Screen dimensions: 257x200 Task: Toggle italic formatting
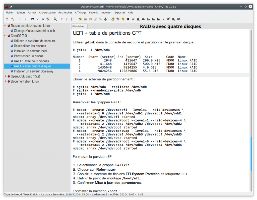133,19
